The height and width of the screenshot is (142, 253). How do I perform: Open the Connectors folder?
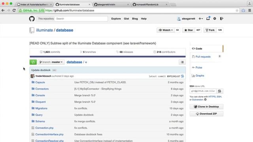42,89
